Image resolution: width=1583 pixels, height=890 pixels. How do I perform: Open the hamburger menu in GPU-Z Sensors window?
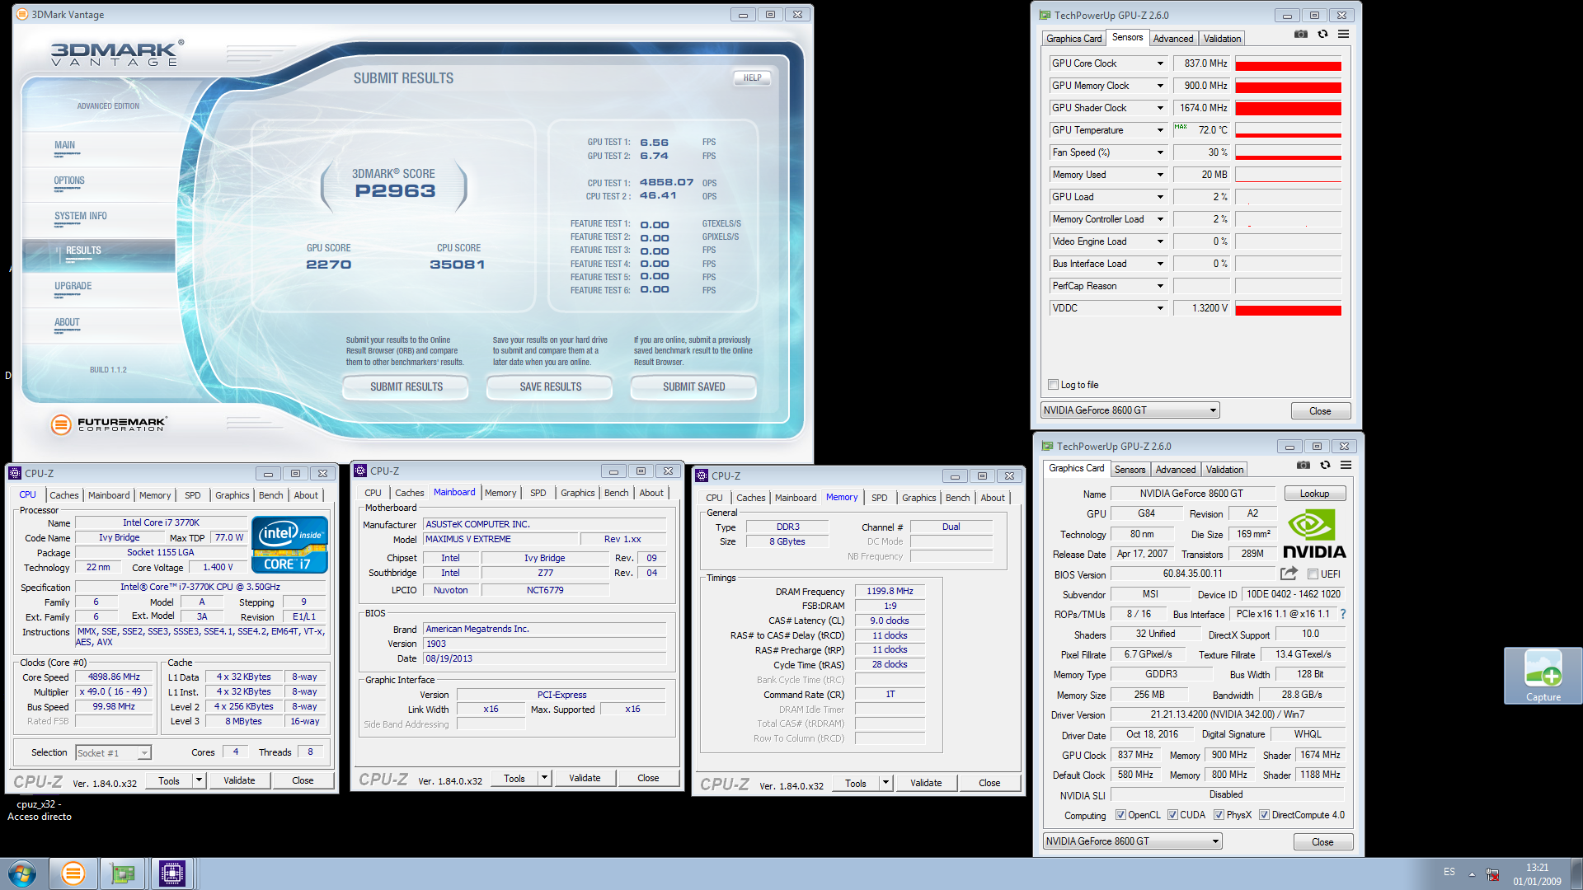(x=1343, y=35)
